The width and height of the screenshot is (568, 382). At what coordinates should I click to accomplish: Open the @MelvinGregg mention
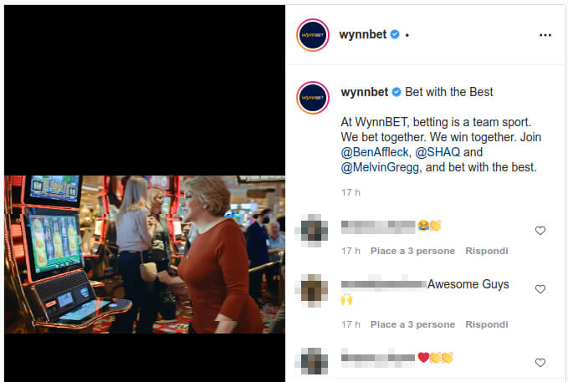click(380, 168)
